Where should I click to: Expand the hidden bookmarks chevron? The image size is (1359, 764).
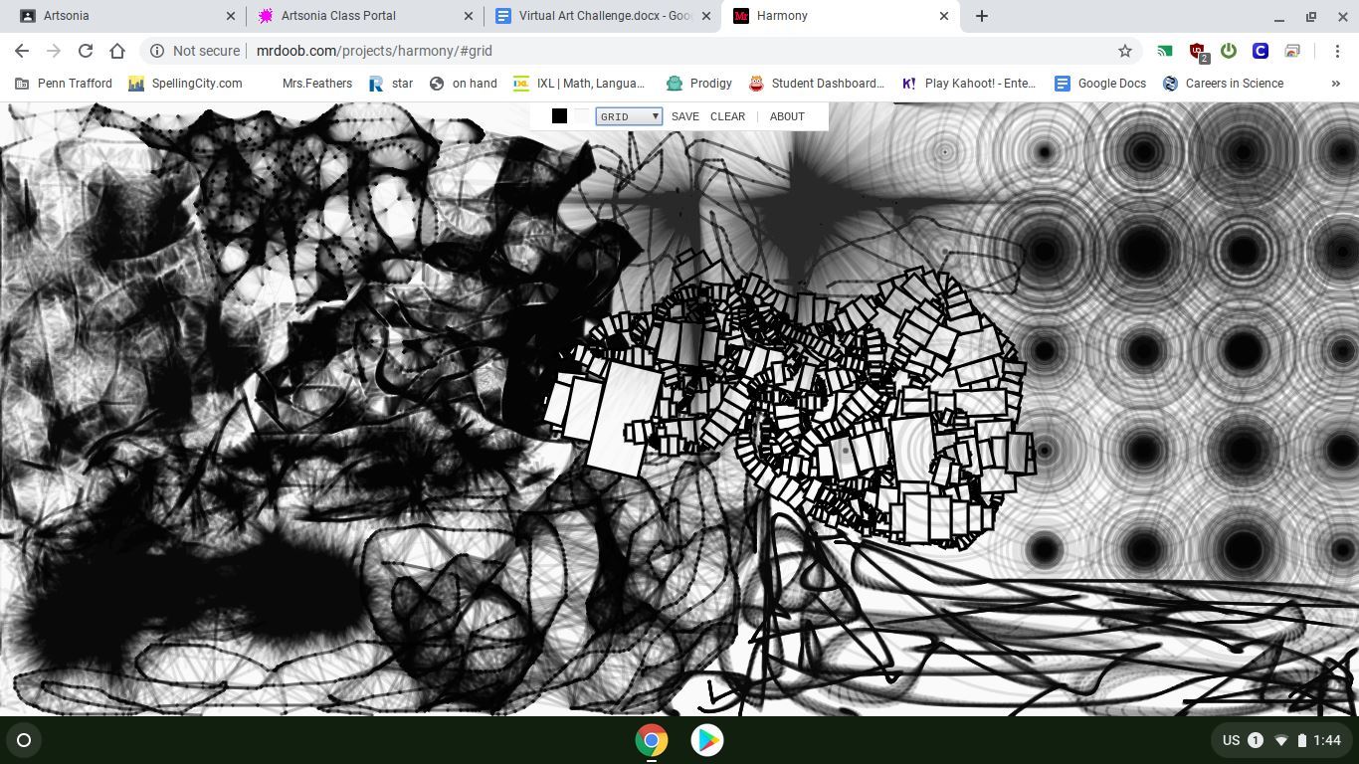(x=1335, y=84)
